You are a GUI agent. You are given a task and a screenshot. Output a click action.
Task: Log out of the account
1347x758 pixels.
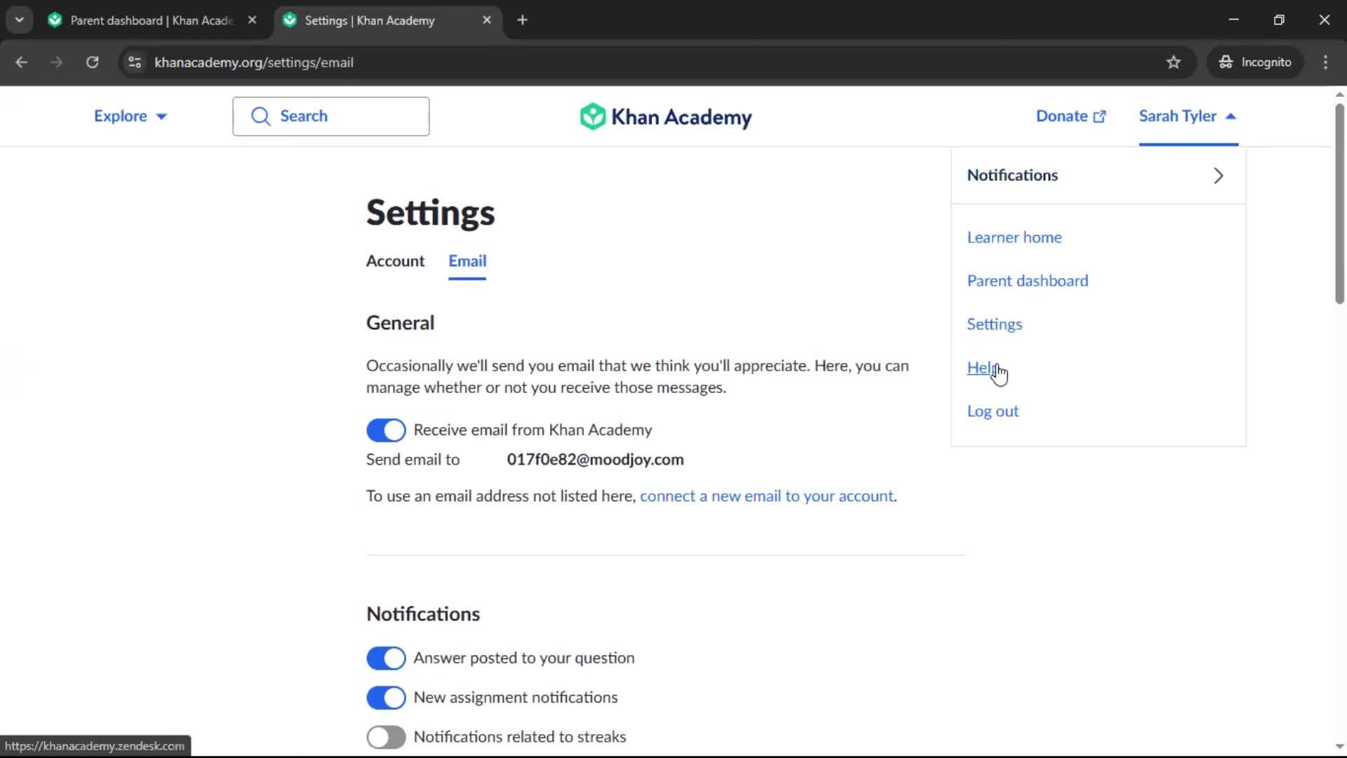point(993,411)
